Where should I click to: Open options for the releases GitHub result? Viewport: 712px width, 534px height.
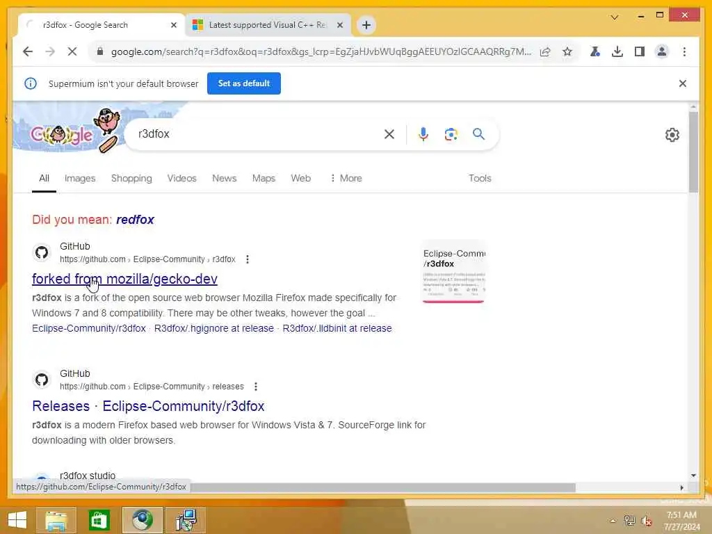pyautogui.click(x=256, y=387)
